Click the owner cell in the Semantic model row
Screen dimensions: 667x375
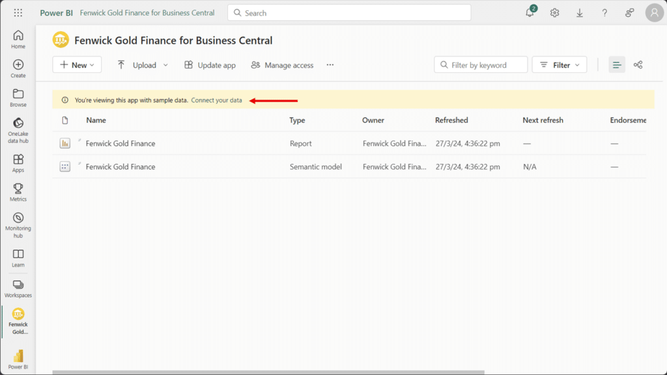point(394,167)
